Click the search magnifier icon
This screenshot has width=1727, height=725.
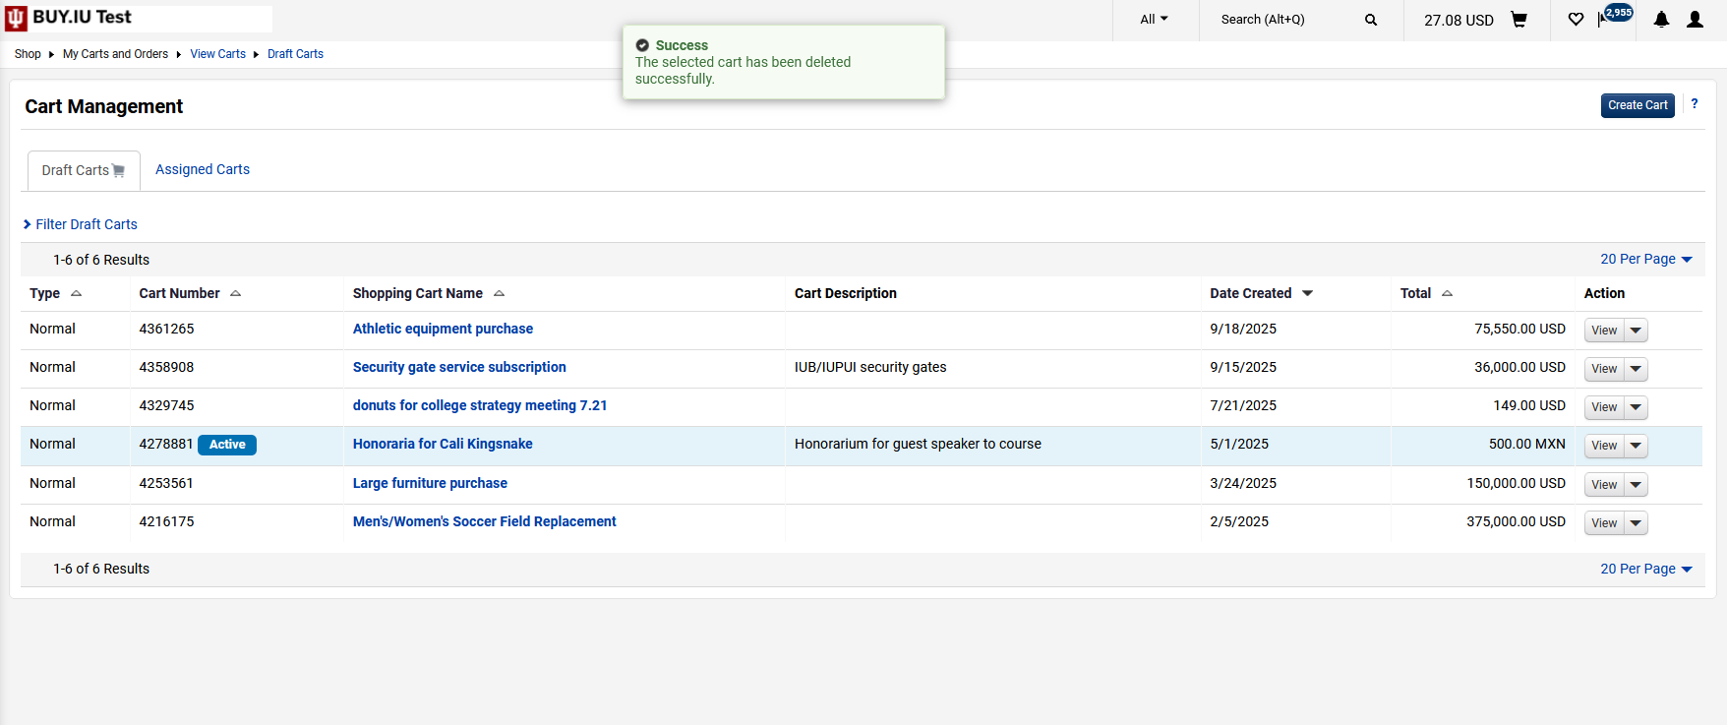(x=1371, y=20)
